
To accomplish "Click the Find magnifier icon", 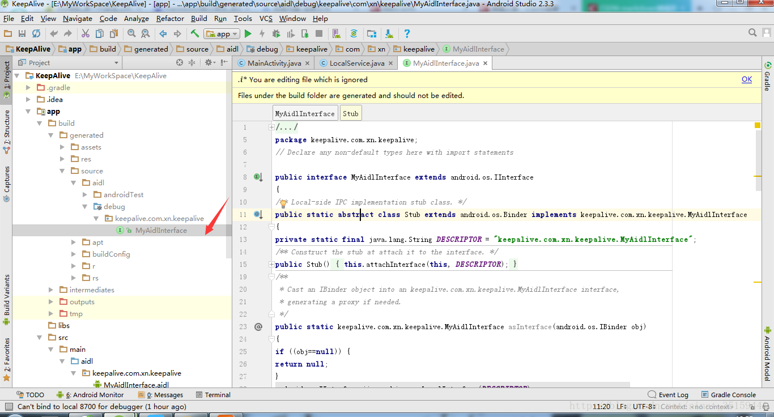I will pyautogui.click(x=131, y=34).
